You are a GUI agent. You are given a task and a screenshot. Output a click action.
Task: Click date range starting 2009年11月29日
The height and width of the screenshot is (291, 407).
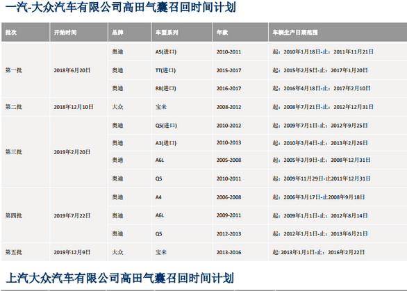coord(322,178)
